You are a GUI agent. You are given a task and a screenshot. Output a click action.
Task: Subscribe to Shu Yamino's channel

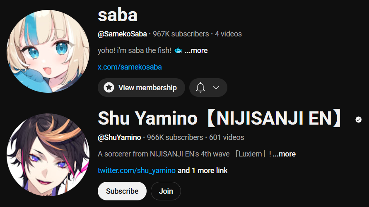point(122,191)
